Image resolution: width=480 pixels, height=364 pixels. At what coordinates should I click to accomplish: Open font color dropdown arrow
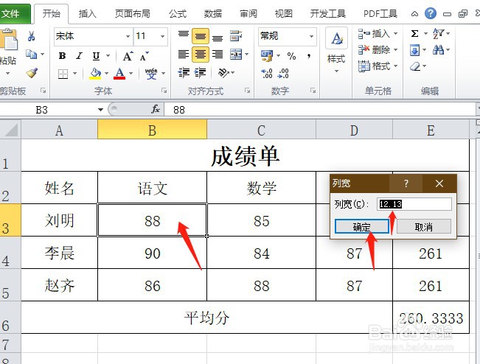(131, 74)
